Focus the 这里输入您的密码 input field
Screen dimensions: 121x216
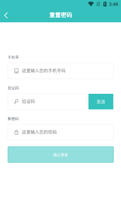pyautogui.click(x=60, y=132)
